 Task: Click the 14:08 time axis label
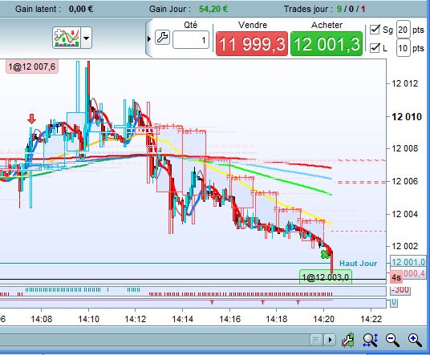[42, 319]
